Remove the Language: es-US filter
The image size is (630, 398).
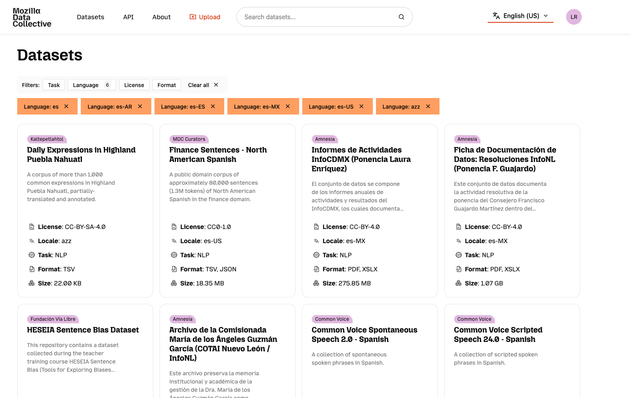pos(361,106)
